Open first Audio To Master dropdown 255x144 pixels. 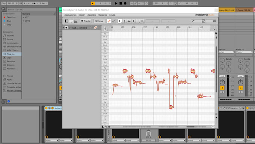tap(226, 52)
